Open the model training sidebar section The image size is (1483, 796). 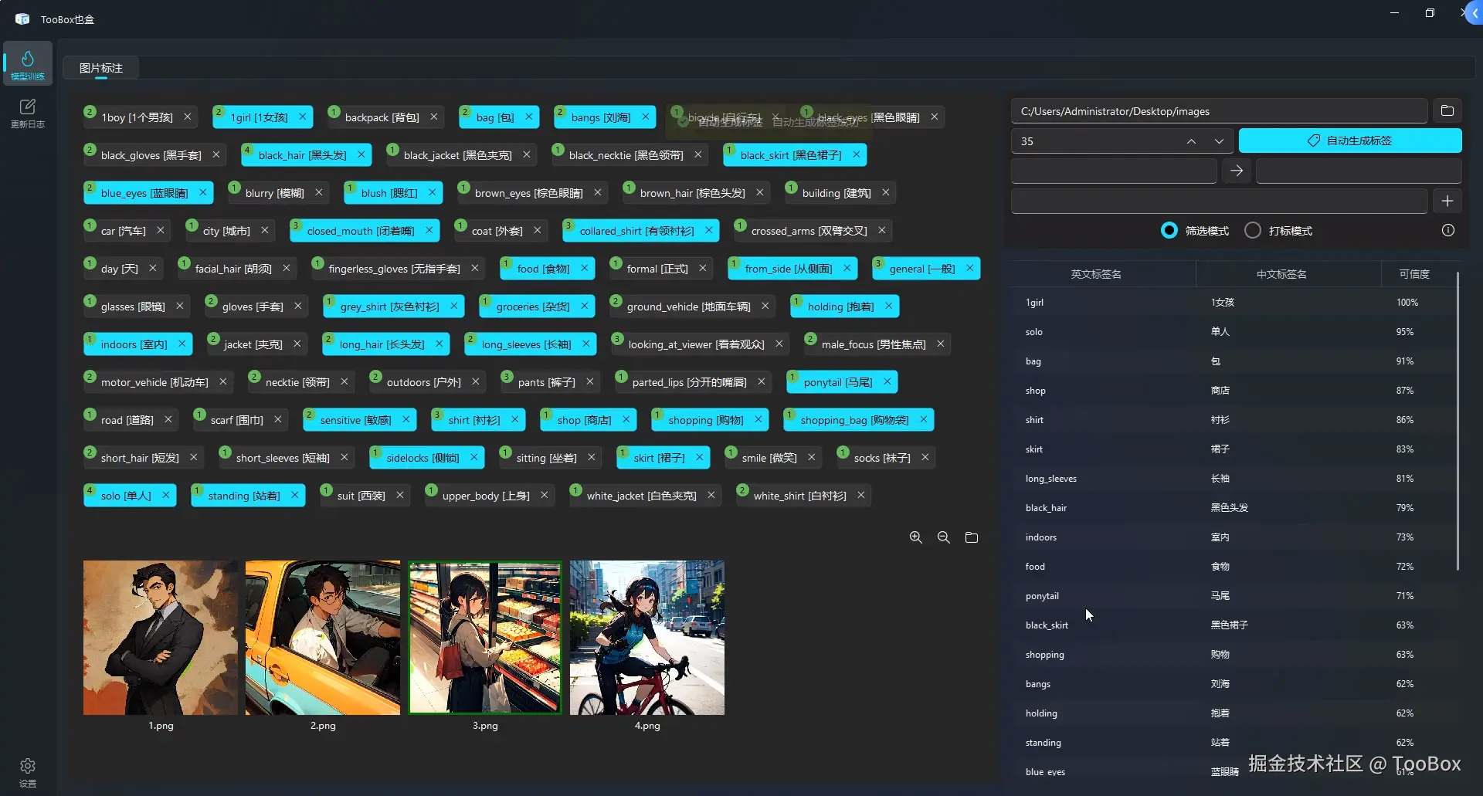[x=28, y=63]
